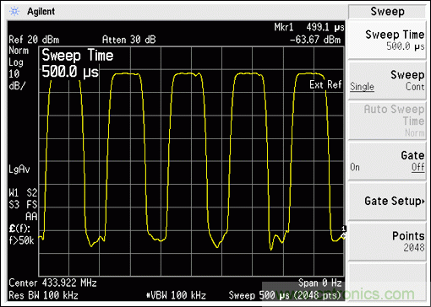
Task: Turn Gate On
Action: 355,167
